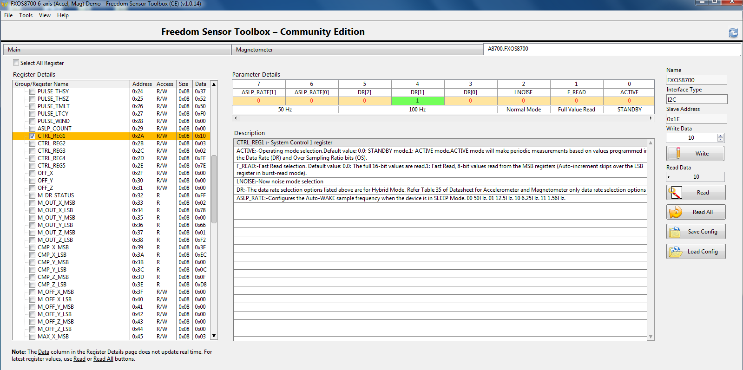Increase Write Data value with up stepper
This screenshot has height=370, width=743.
721,136
